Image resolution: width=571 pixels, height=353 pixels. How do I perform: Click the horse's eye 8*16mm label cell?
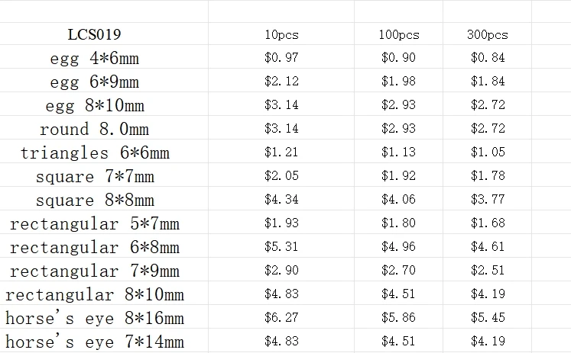coord(95,318)
